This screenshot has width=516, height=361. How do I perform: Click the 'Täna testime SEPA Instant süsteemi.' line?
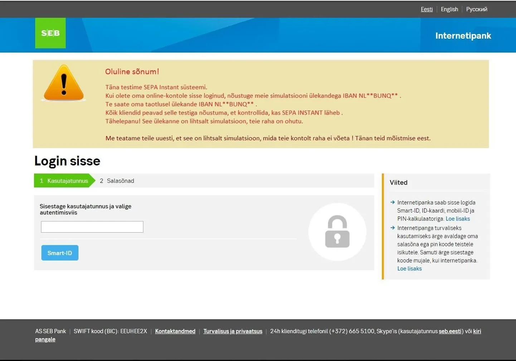[156, 87]
